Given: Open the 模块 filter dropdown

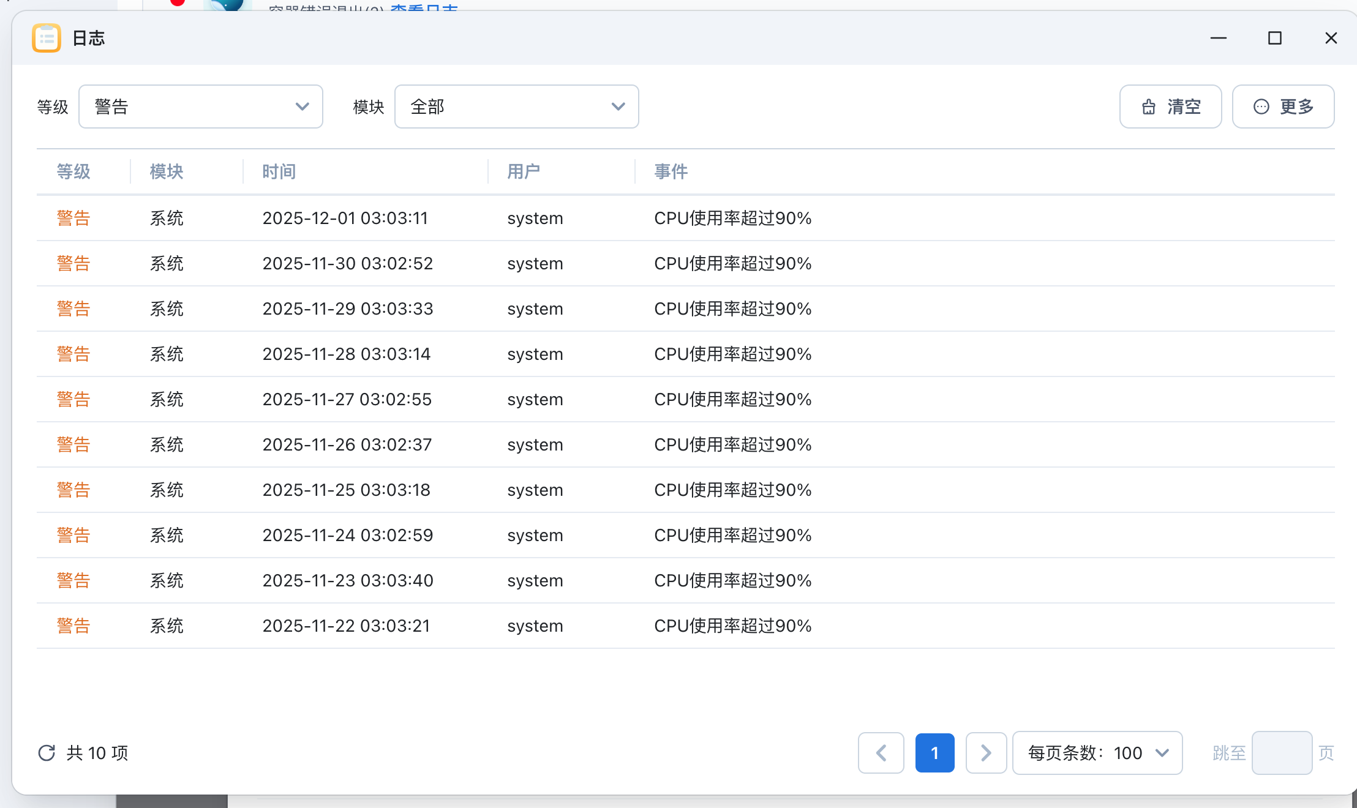Looking at the screenshot, I should (x=516, y=106).
